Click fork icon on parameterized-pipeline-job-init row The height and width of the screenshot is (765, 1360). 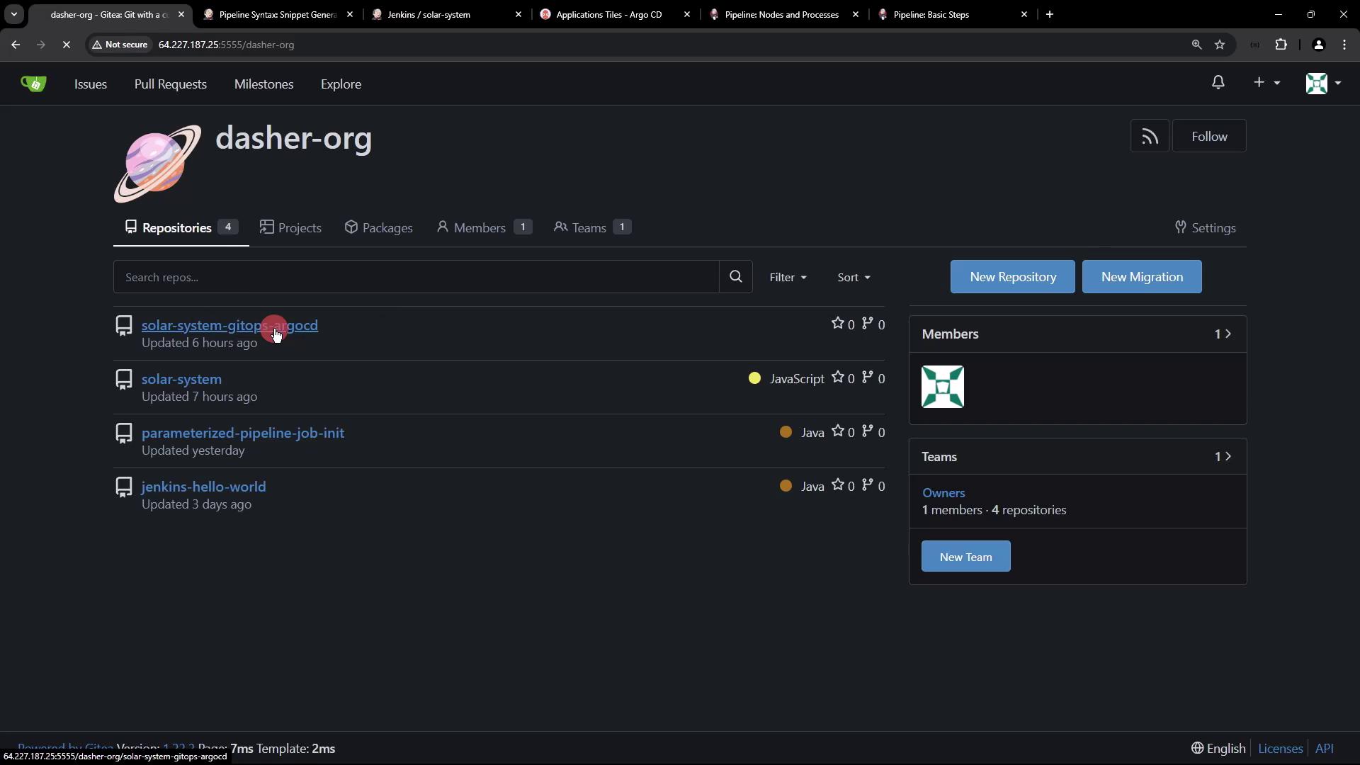click(x=868, y=431)
